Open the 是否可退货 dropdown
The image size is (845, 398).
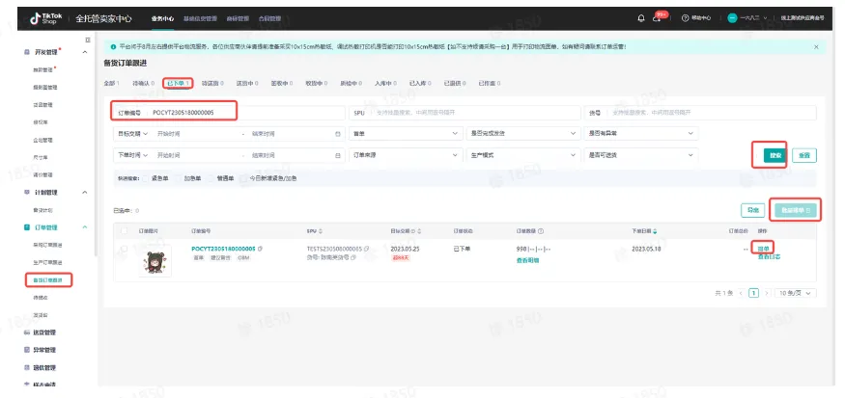tap(641, 155)
